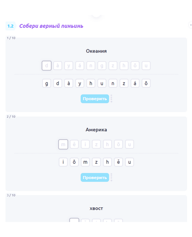Pick letter tile 'i' in the Америка bank
This screenshot has height=237, width=192.
63,162
